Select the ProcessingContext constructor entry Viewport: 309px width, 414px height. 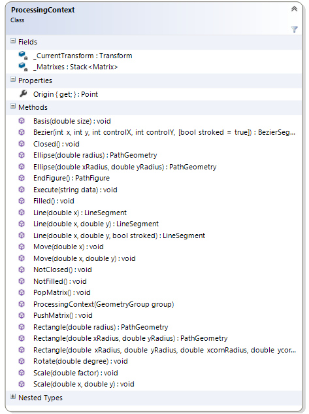tap(104, 304)
